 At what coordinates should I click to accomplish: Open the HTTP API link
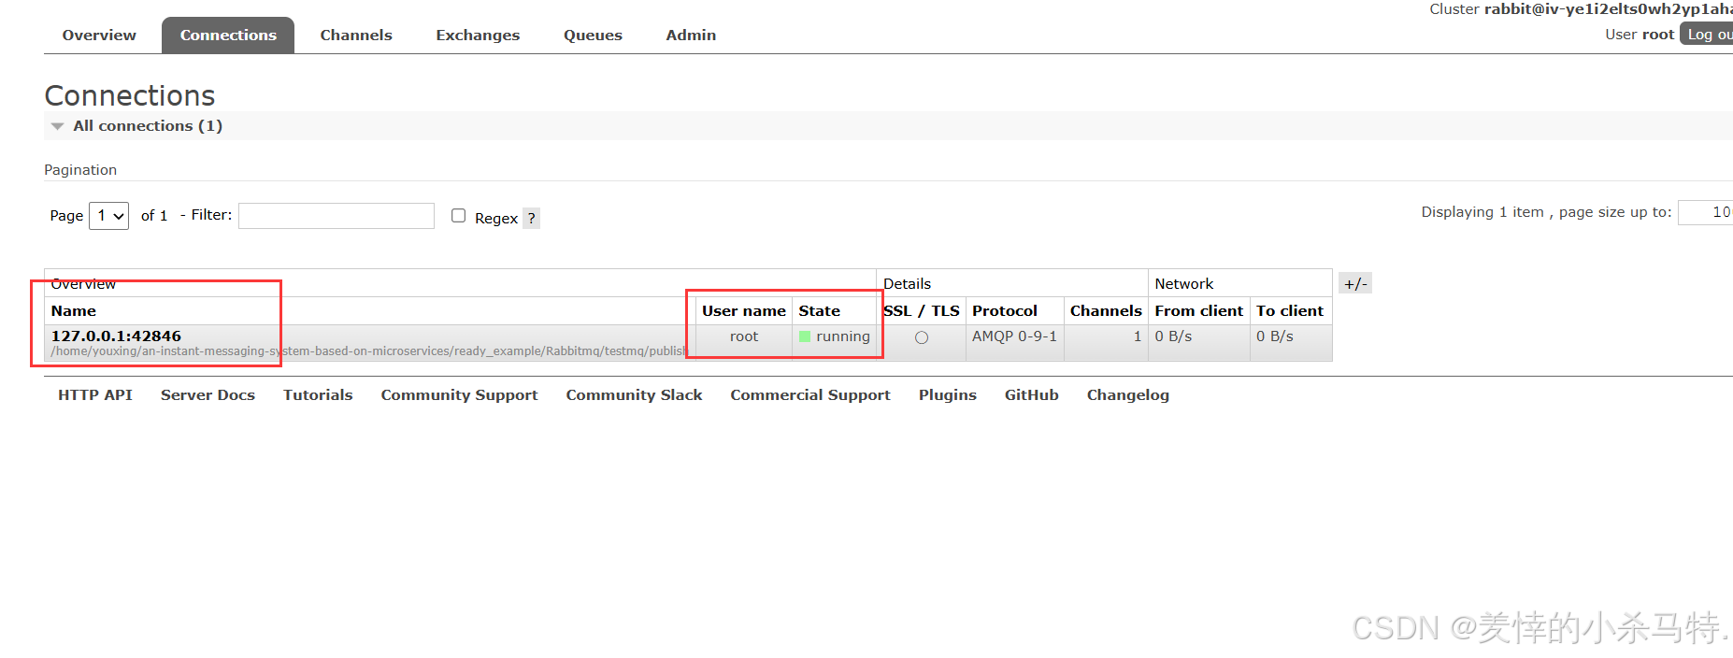click(x=95, y=395)
